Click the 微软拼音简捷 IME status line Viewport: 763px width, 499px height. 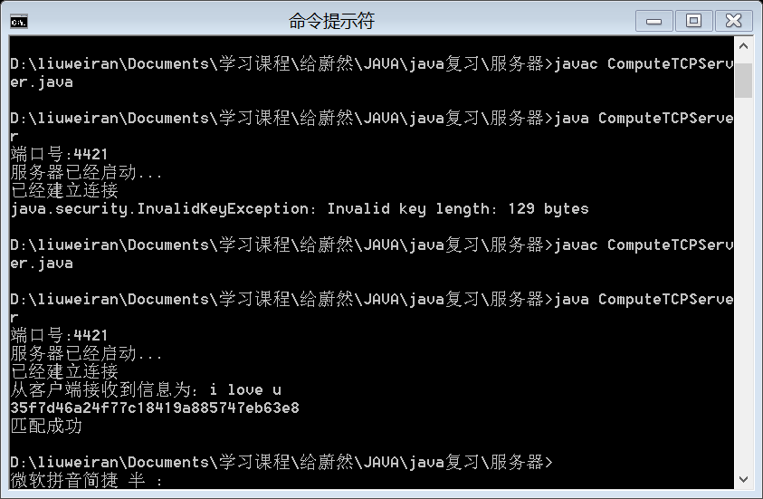coord(86,481)
